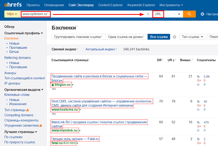This screenshot has width=218, height=146.
Task: Switch to Актуальный индекс
Action: pos(100,49)
